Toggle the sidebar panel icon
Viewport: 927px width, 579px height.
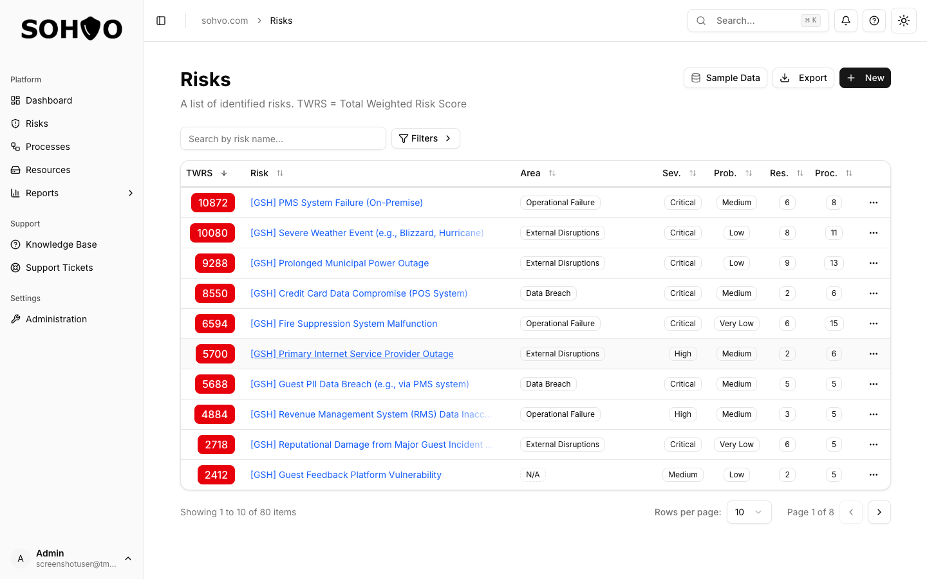(161, 21)
